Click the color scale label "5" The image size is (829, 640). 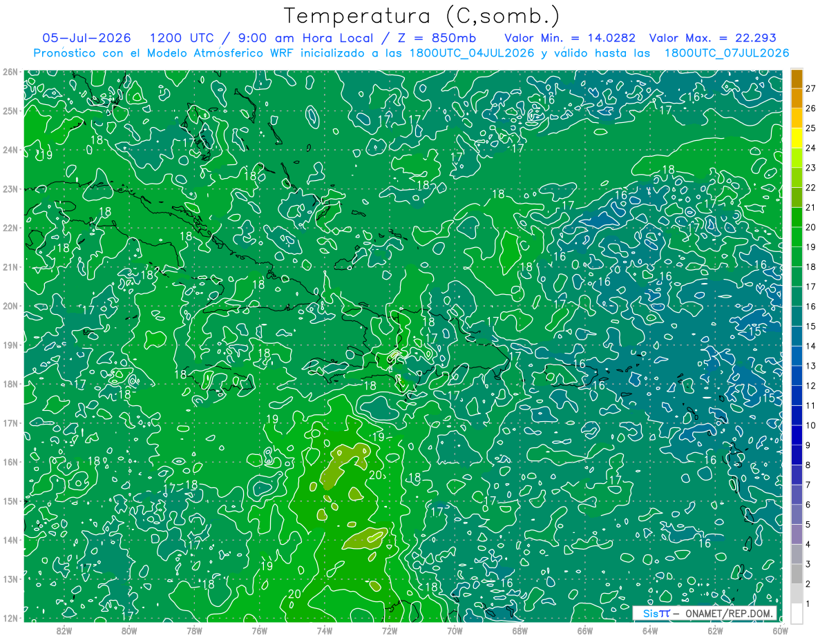tap(808, 525)
